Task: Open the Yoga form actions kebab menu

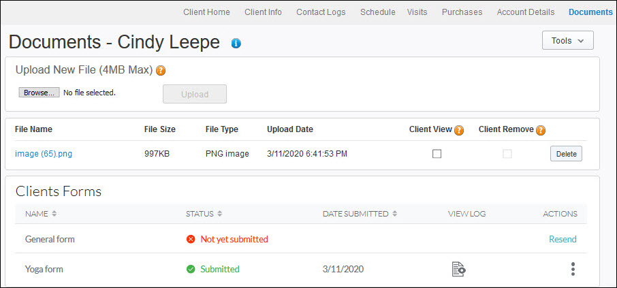Action: pos(573,270)
